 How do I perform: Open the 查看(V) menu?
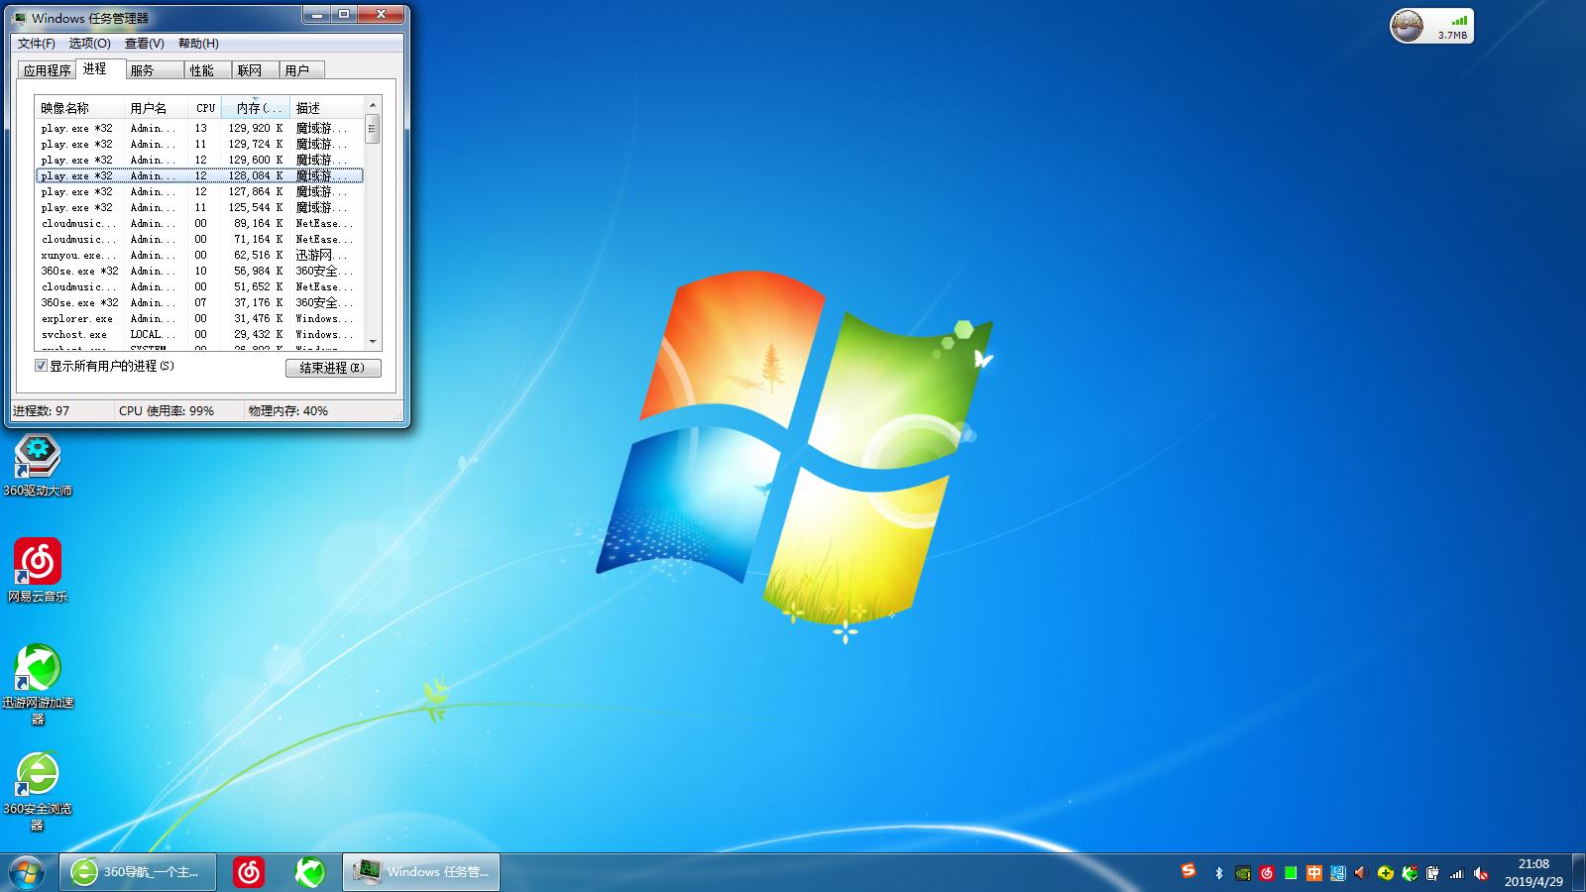tap(145, 44)
